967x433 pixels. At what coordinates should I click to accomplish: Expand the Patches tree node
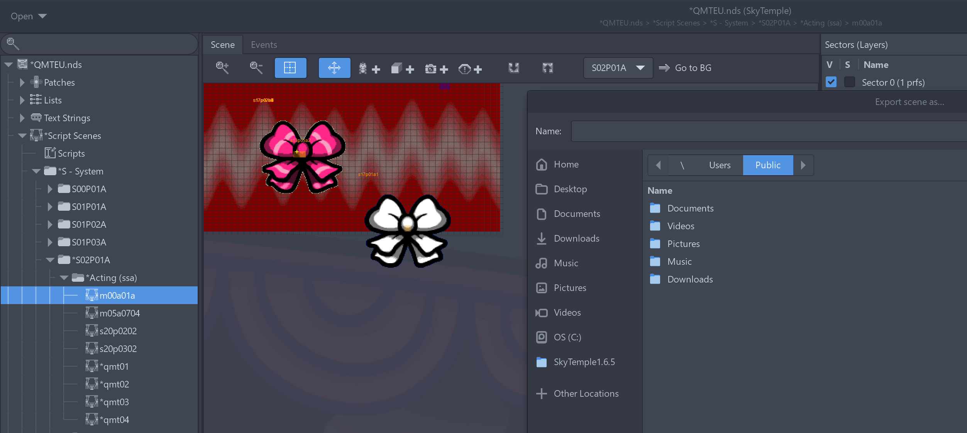[22, 82]
